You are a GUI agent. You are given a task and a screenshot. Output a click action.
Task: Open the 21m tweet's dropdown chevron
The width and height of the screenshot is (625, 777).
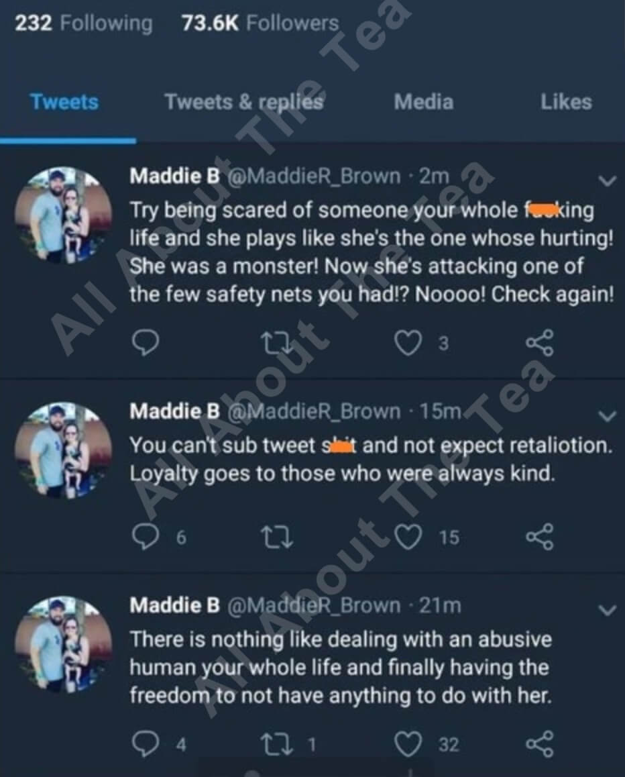(607, 610)
